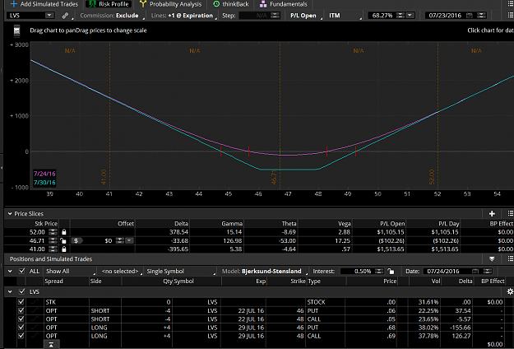Adjust the 68.27% percentage stepper
The image size is (514, 349).
tap(401, 16)
